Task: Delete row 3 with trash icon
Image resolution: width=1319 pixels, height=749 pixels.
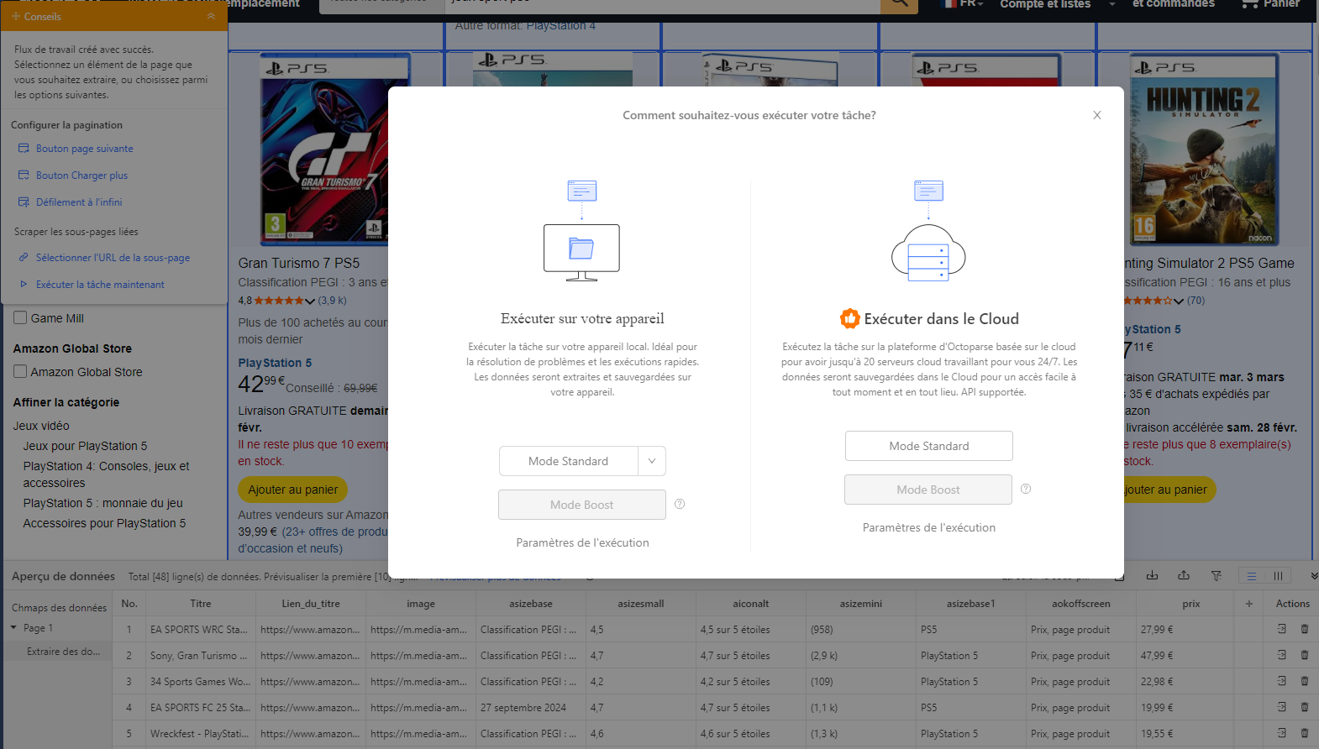Action: tap(1305, 681)
